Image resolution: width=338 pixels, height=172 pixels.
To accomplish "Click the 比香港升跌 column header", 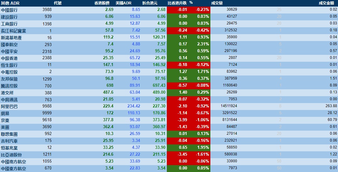I will pos(177,3).
